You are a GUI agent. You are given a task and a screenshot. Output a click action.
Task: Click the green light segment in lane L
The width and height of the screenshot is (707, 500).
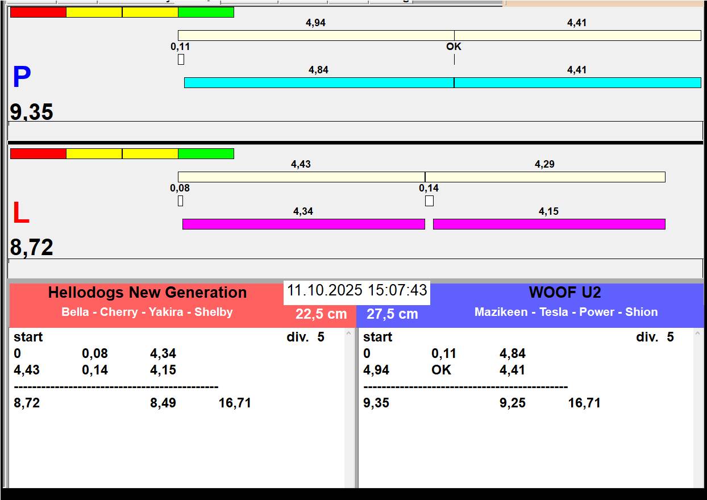coord(206,154)
